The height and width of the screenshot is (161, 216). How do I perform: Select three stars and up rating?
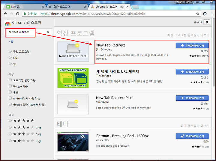(10, 134)
